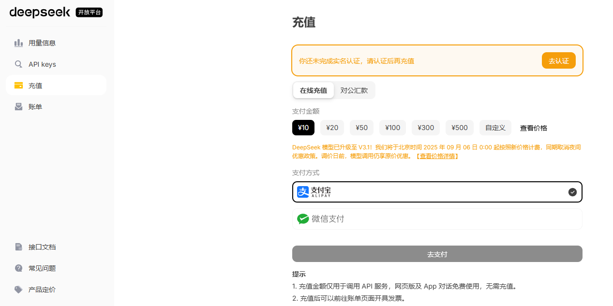Click tip 2 about 账单页面开具发票
This screenshot has height=306, width=613.
[349, 298]
